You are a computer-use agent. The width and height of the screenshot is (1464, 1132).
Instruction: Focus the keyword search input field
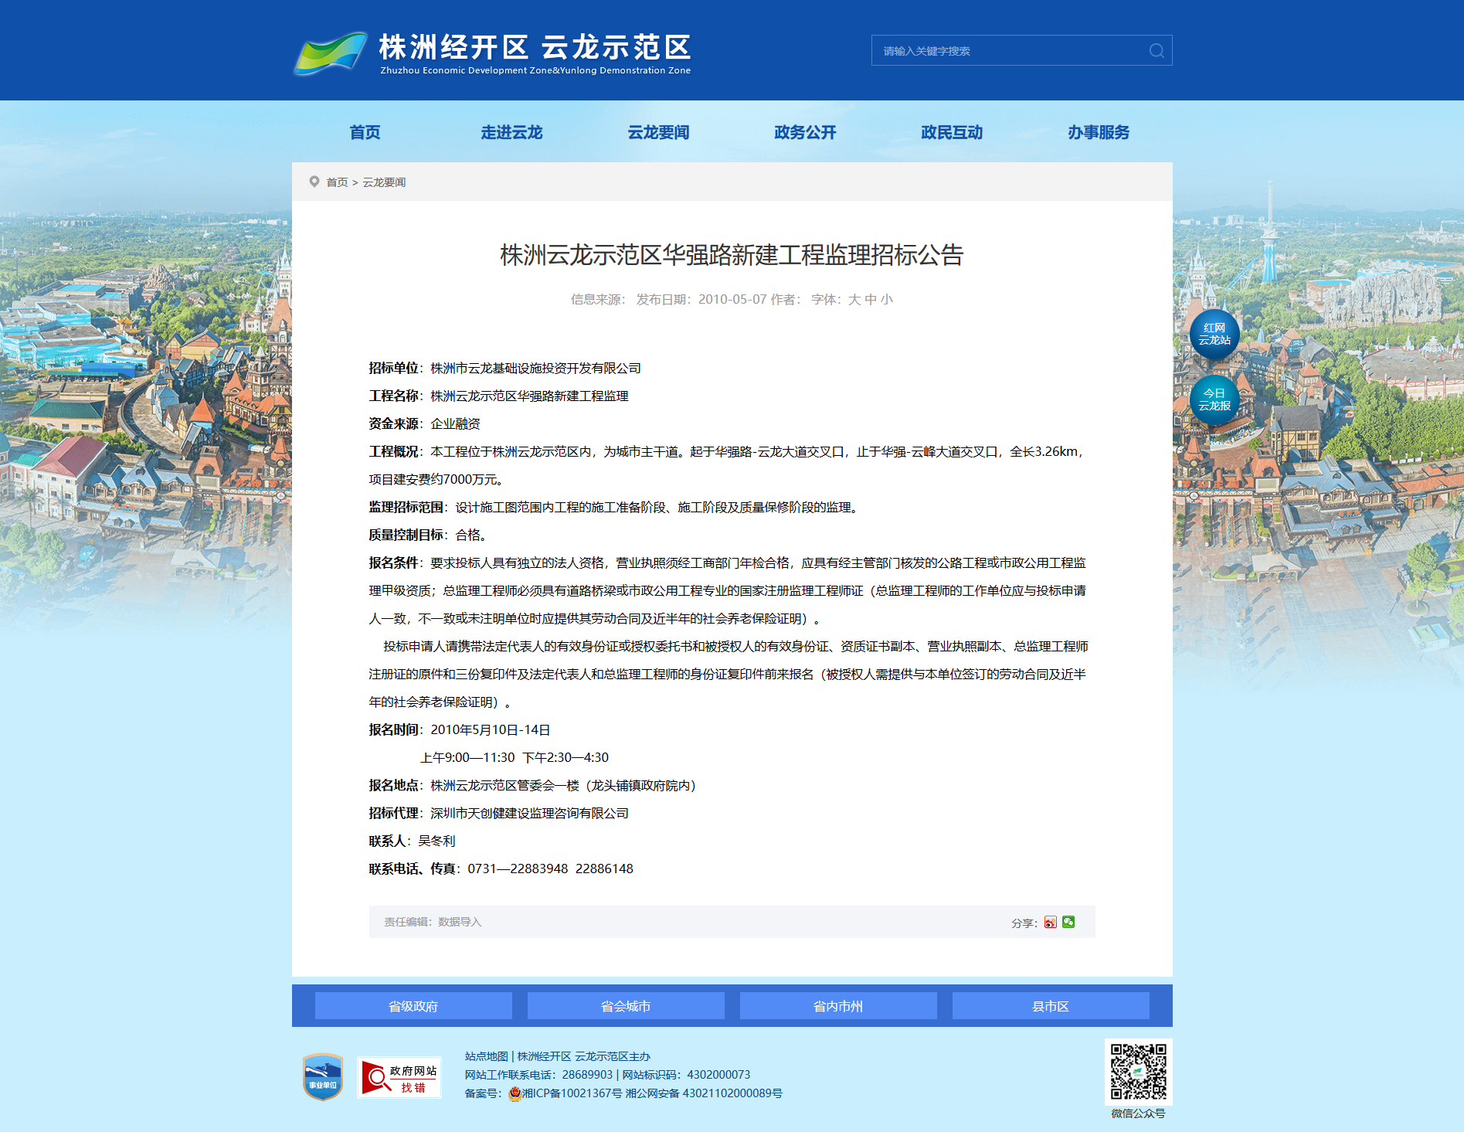(x=1008, y=51)
